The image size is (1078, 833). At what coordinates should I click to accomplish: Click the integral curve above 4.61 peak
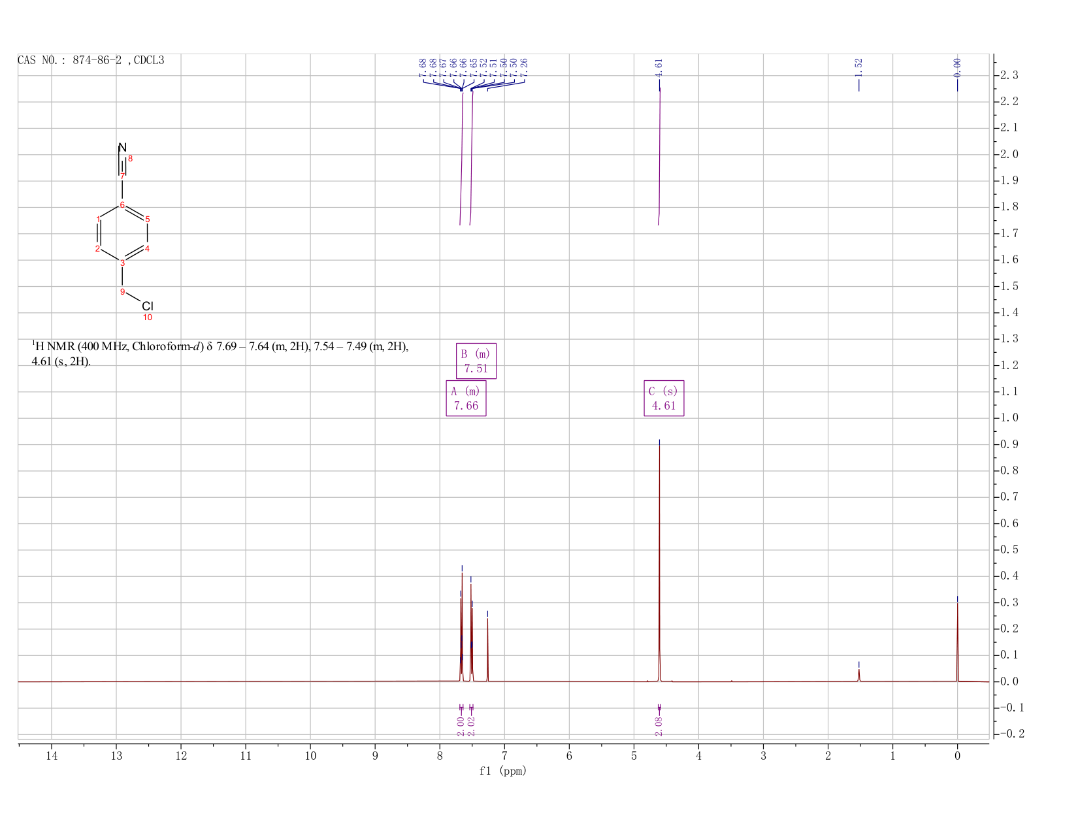point(659,157)
